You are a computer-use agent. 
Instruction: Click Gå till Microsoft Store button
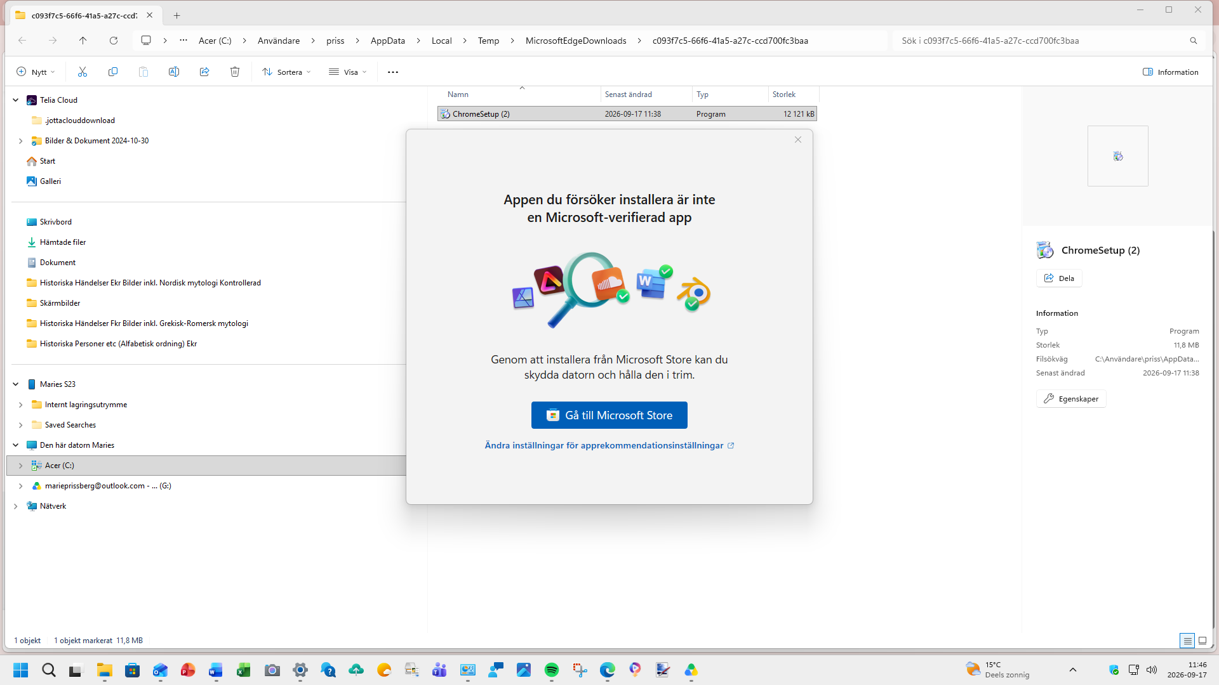tap(609, 415)
